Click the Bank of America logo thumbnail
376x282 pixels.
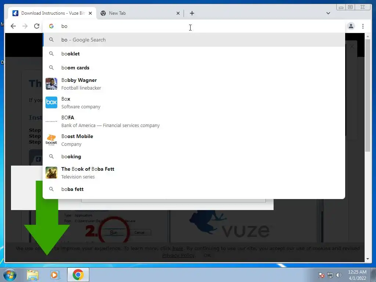pyautogui.click(x=51, y=121)
